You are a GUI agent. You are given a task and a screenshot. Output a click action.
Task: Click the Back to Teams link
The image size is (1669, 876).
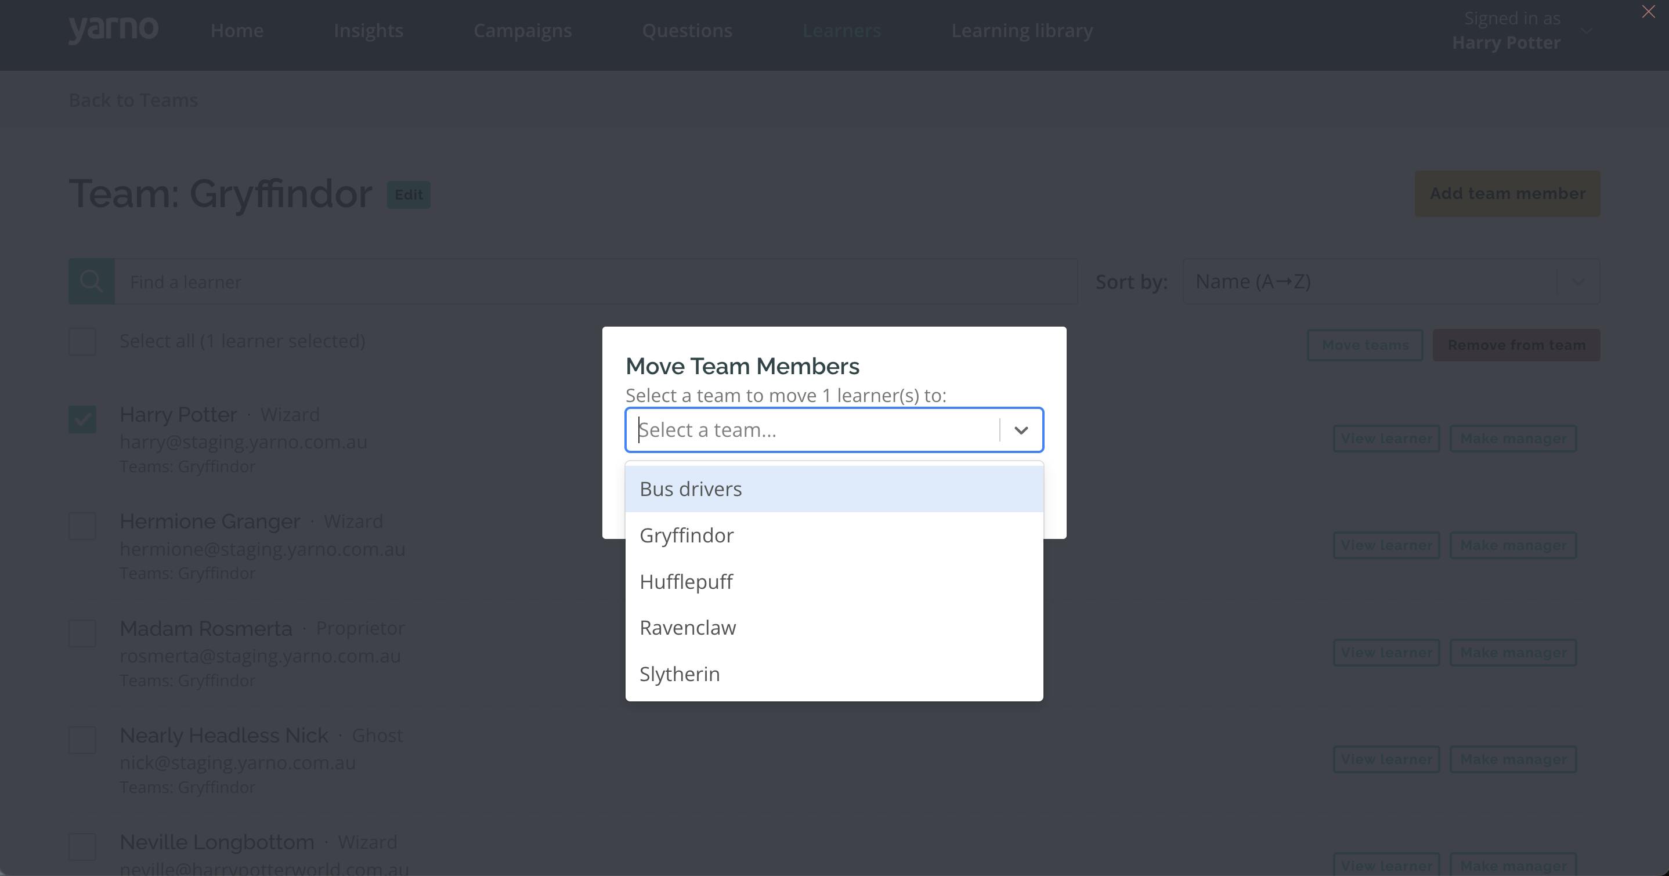tap(133, 100)
